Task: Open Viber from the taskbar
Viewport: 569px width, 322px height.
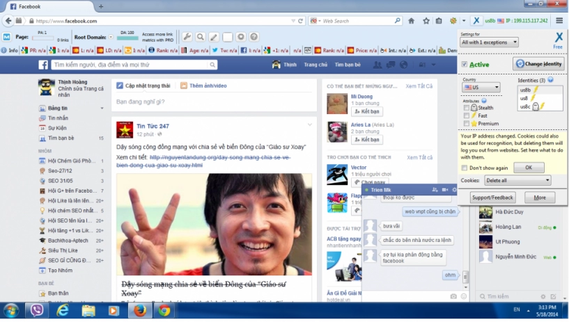Action: click(37, 310)
